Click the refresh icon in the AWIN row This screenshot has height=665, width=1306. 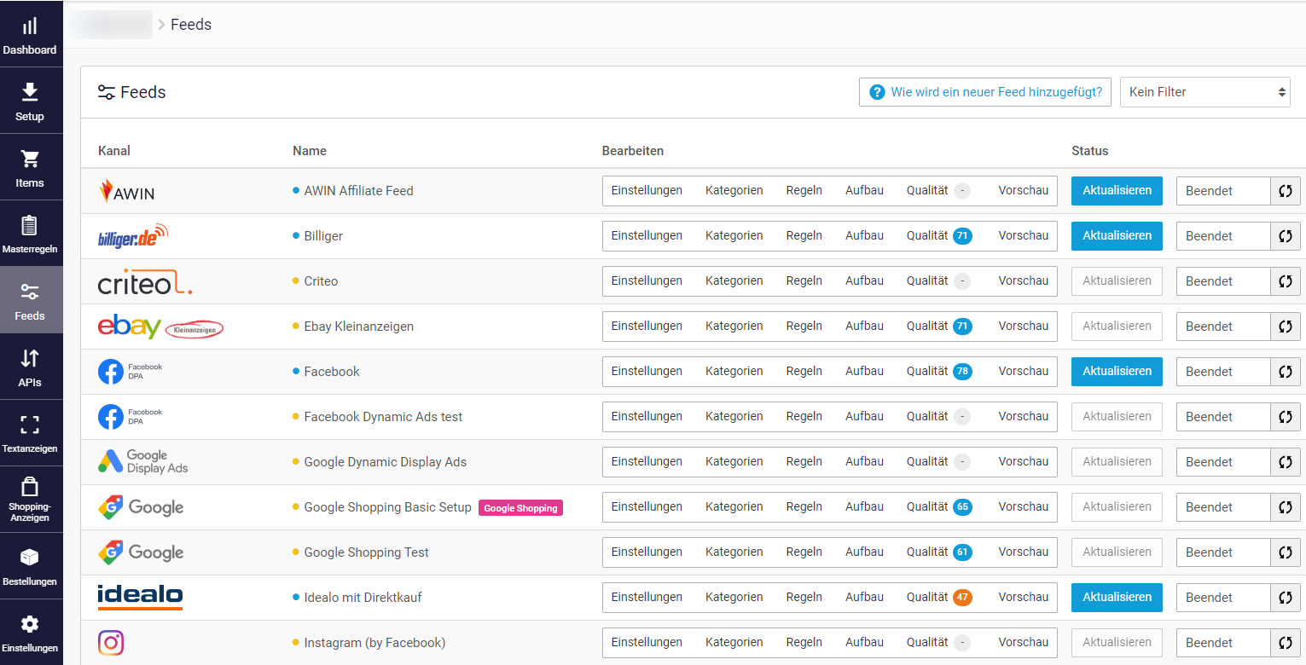1285,191
